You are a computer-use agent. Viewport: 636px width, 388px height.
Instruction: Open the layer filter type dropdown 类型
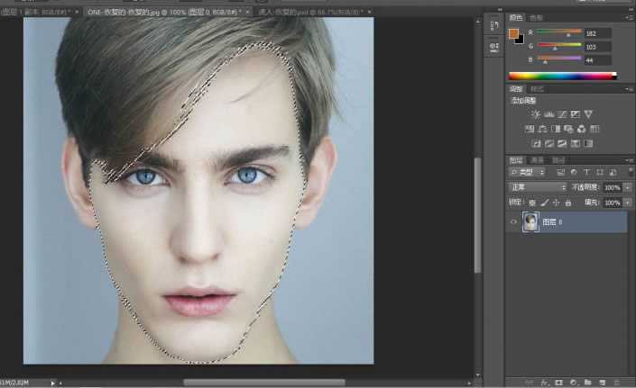pyautogui.click(x=527, y=172)
